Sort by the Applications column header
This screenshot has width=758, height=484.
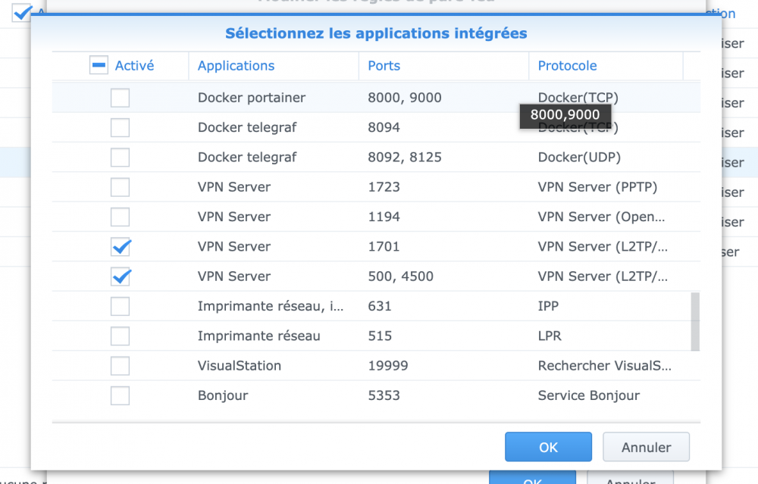point(236,66)
